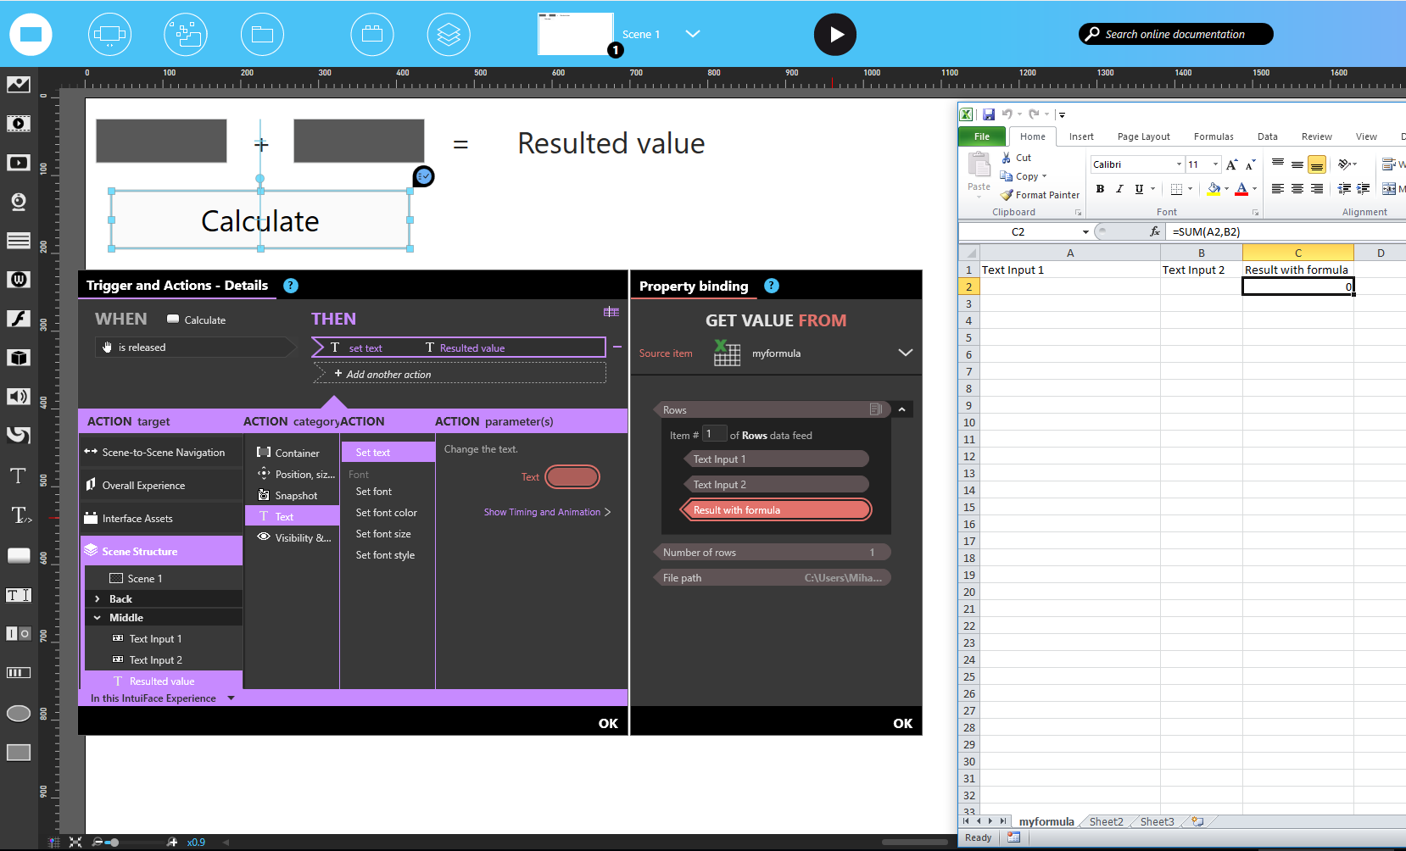
Task: Toggle Bold formatting in Excel
Action: 1100,189
